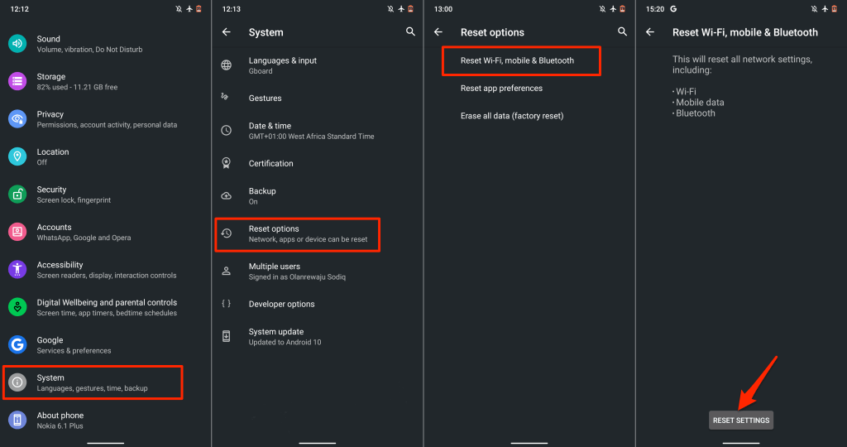
Task: Tap the Google services icon
Action: pyautogui.click(x=17, y=345)
